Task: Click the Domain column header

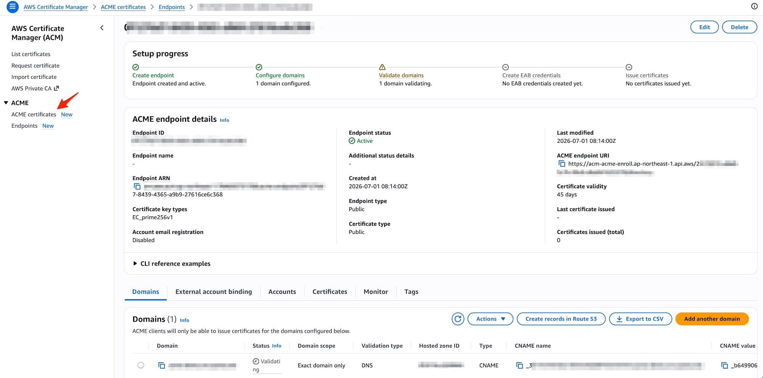Action: tap(167, 346)
